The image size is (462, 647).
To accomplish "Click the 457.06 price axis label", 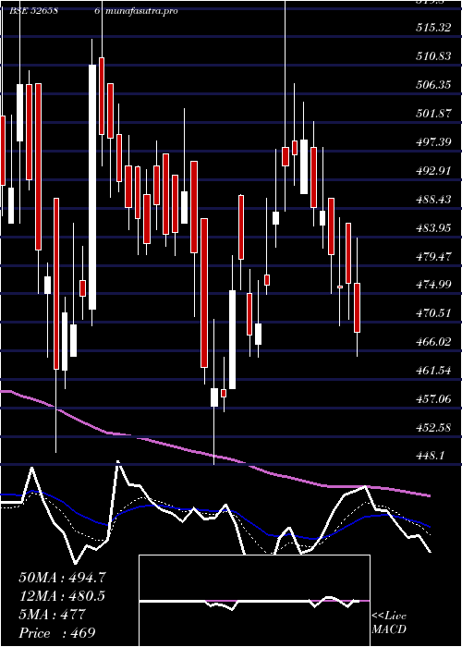I will coord(432,399).
